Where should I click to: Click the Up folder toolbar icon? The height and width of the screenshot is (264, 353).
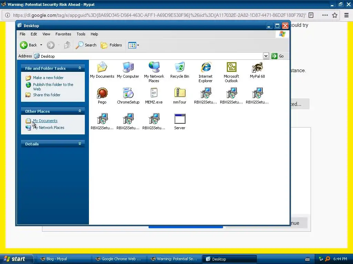point(67,45)
